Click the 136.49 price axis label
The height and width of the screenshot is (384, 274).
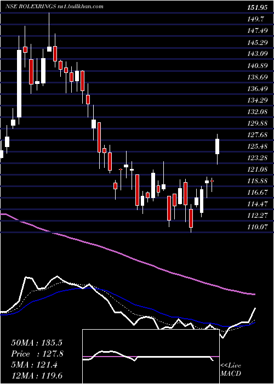[x=257, y=89]
